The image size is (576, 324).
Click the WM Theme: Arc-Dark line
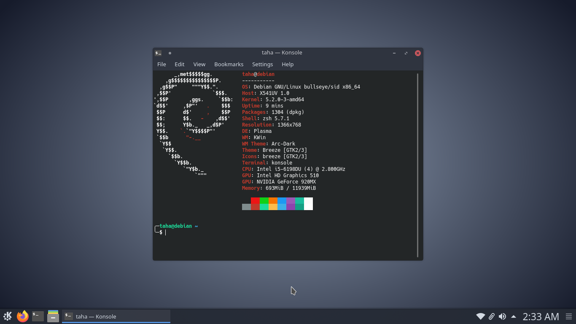click(269, 144)
